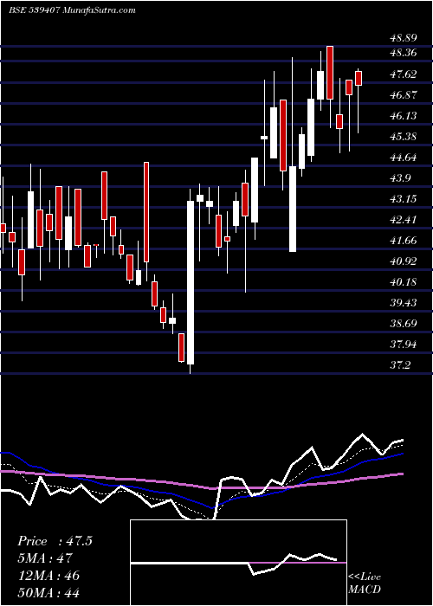
Task: Click the 42.41 price axis label
Action: click(404, 220)
